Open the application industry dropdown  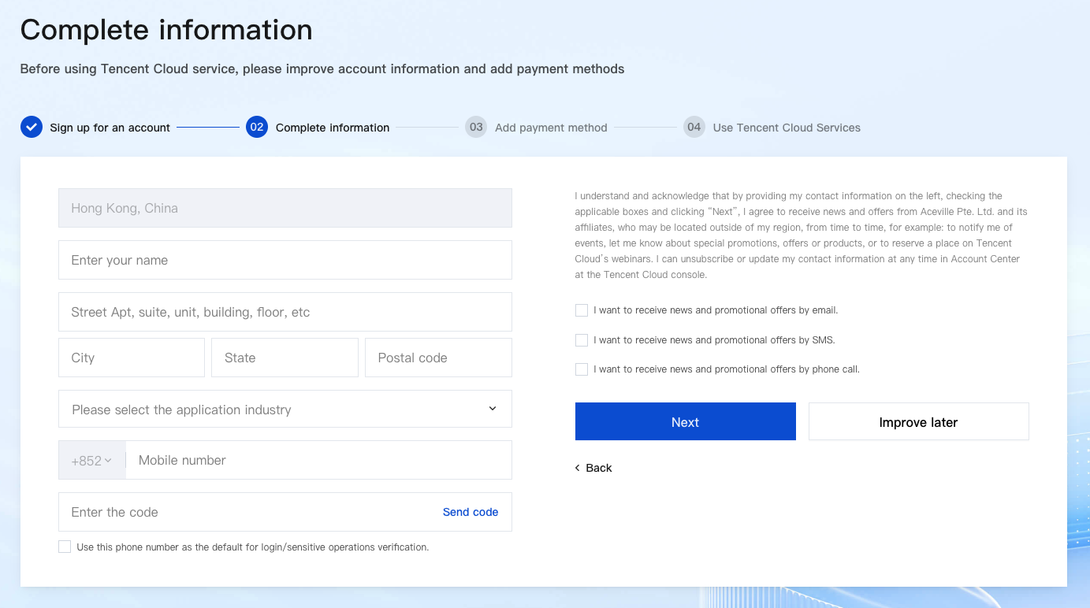click(x=285, y=410)
